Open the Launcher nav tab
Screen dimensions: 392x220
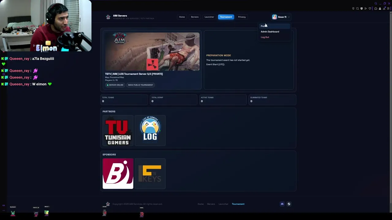click(209, 17)
